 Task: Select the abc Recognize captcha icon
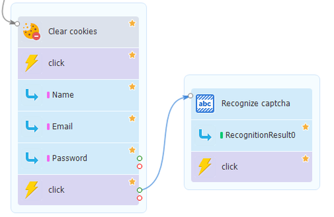pos(205,104)
